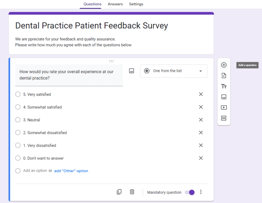Click the Add video icon
This screenshot has height=203, width=262.
tap(224, 107)
